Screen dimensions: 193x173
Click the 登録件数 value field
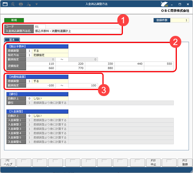click(180, 20)
